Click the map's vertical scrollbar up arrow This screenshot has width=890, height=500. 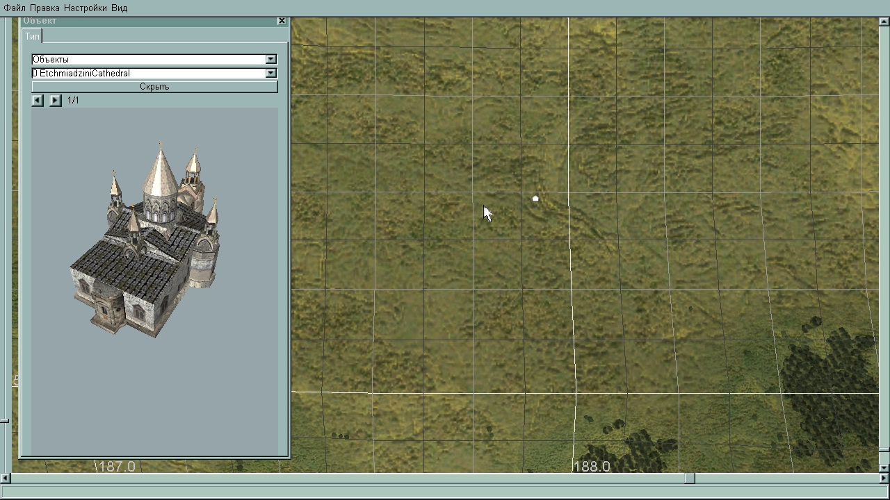(884, 22)
